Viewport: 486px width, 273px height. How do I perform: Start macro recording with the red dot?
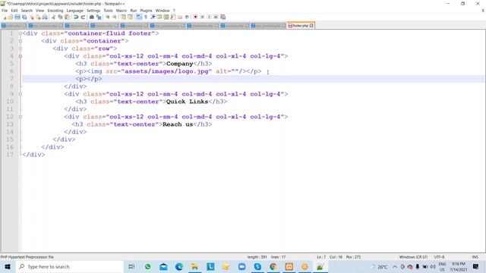pos(195,17)
